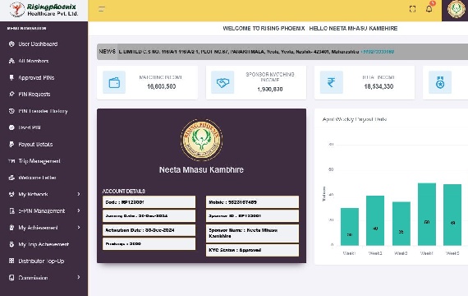The image size is (468, 296).
Task: Open All Members menu item
Action: [x=34, y=61]
